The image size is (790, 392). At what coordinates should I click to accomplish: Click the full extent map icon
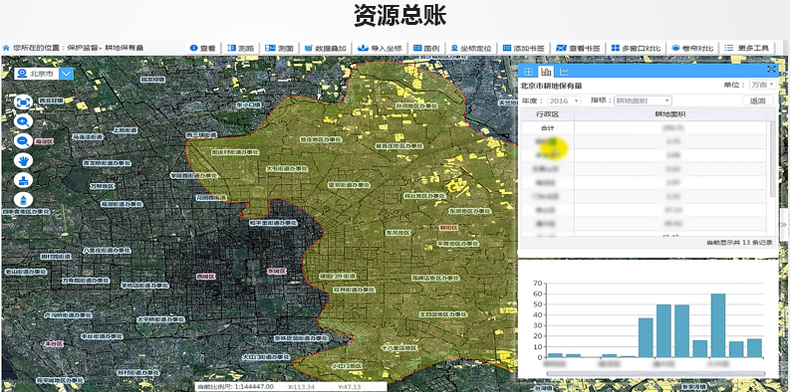23,102
